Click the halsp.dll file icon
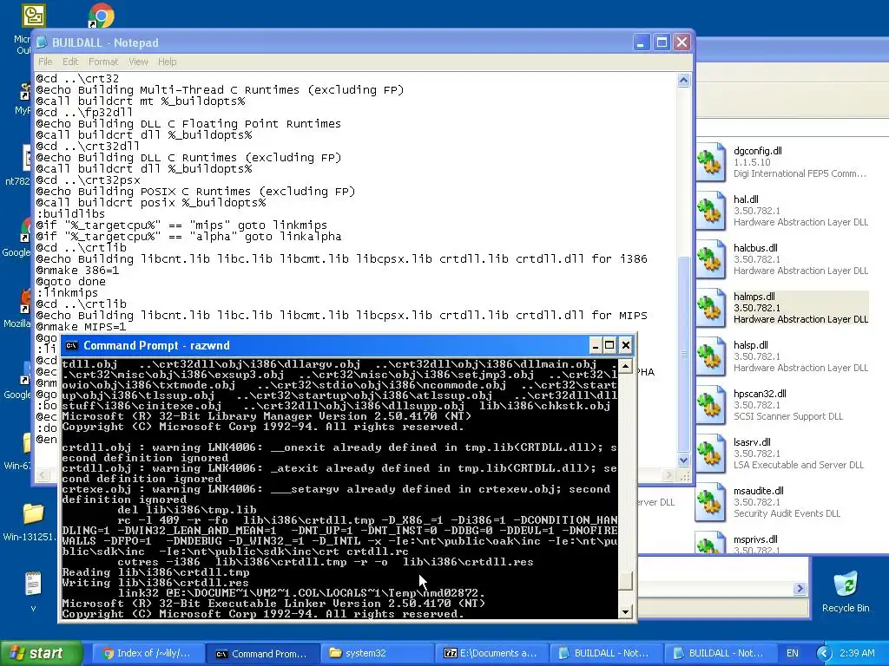The image size is (889, 666). pyautogui.click(x=710, y=357)
